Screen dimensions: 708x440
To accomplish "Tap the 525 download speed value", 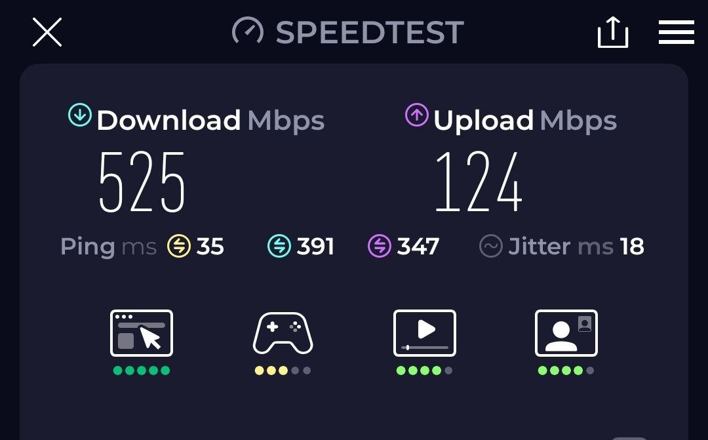I will [142, 182].
